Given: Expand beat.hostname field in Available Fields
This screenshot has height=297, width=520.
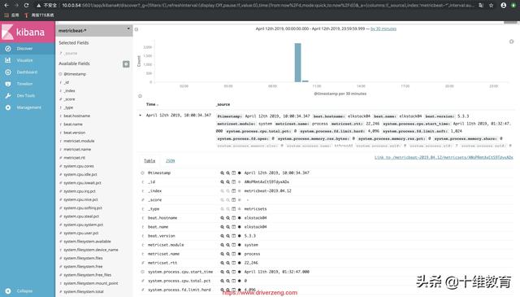Looking at the screenshot, I should [x=76, y=116].
